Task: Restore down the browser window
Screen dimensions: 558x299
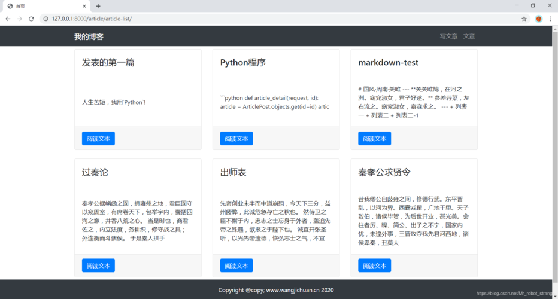Action: coord(533,5)
